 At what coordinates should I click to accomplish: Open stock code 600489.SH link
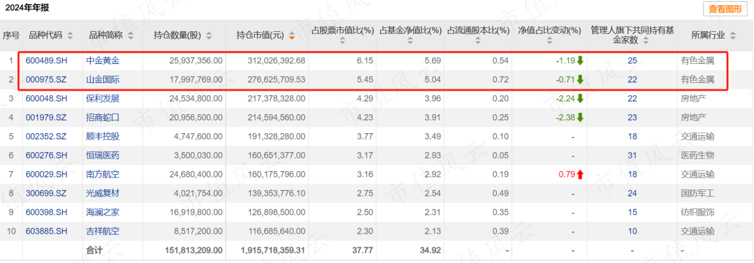[x=46, y=61]
